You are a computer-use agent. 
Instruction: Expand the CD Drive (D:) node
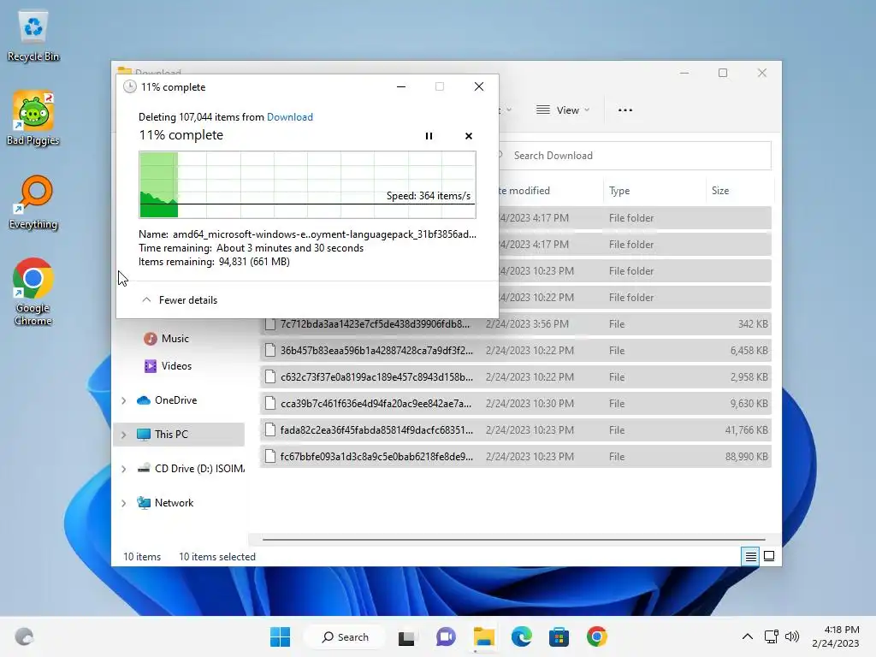click(x=123, y=469)
